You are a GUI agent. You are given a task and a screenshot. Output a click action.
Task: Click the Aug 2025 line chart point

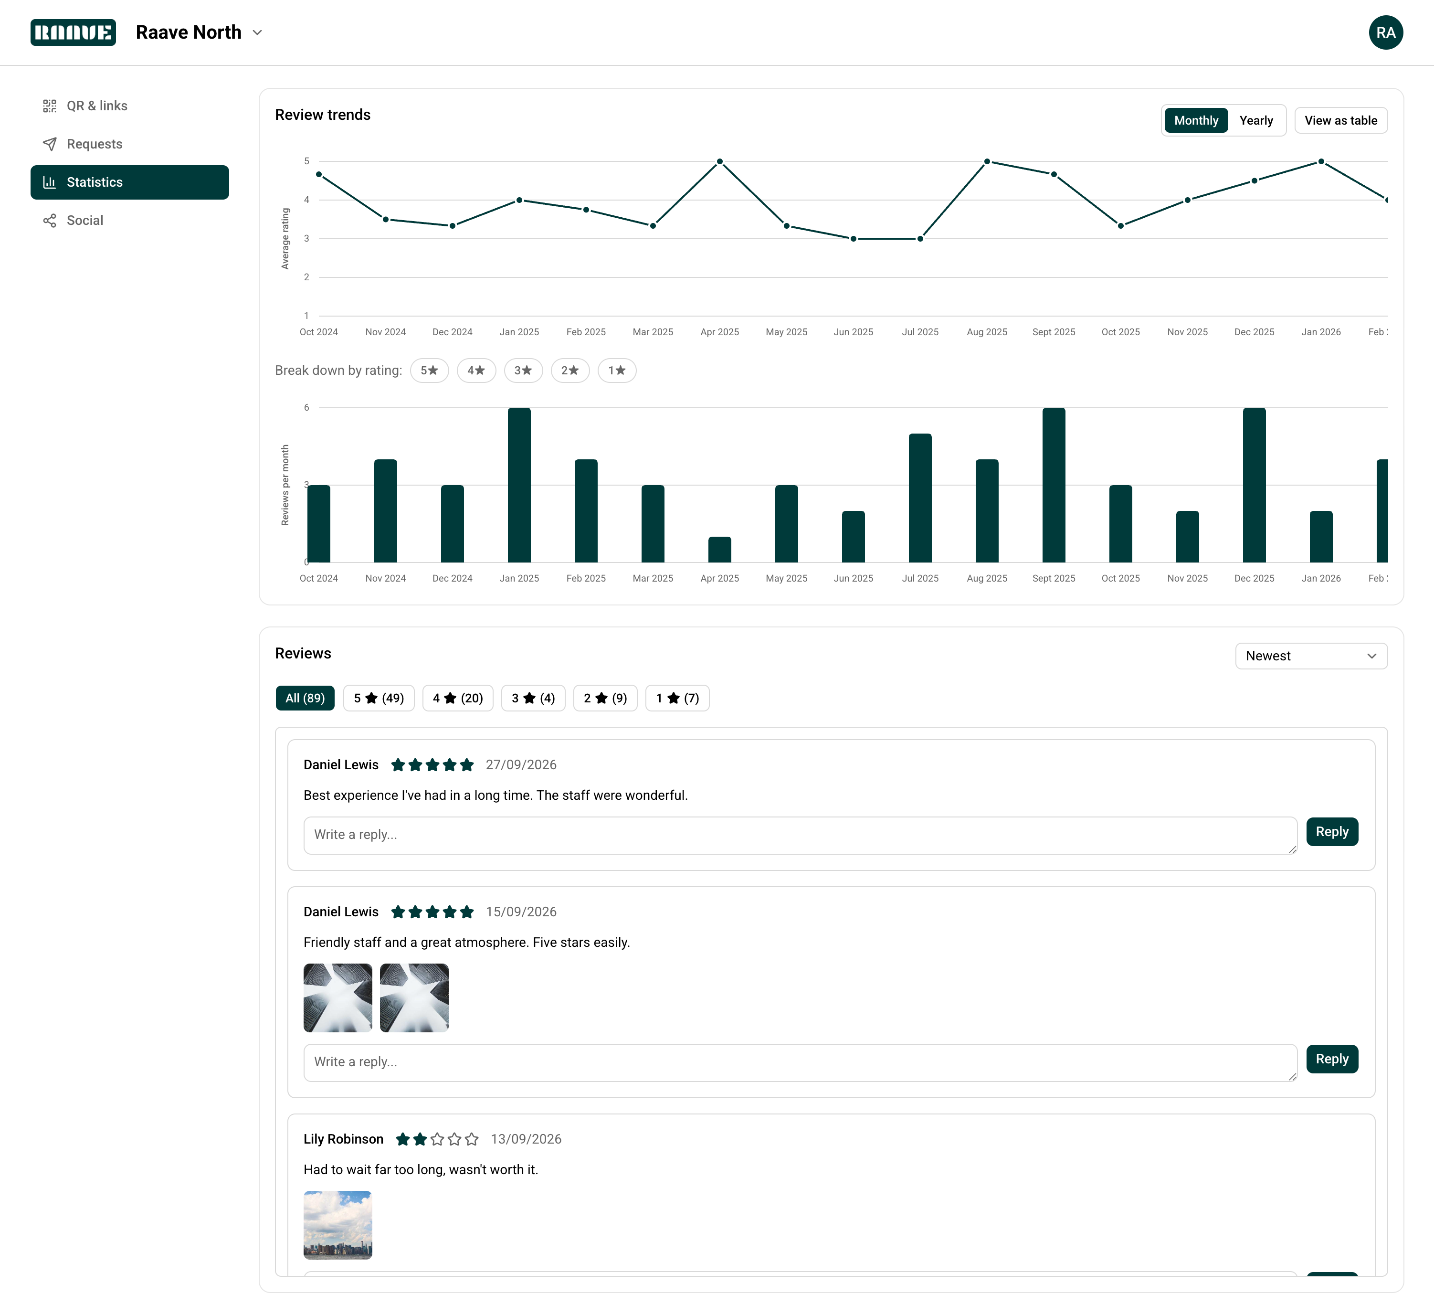pyautogui.click(x=987, y=161)
